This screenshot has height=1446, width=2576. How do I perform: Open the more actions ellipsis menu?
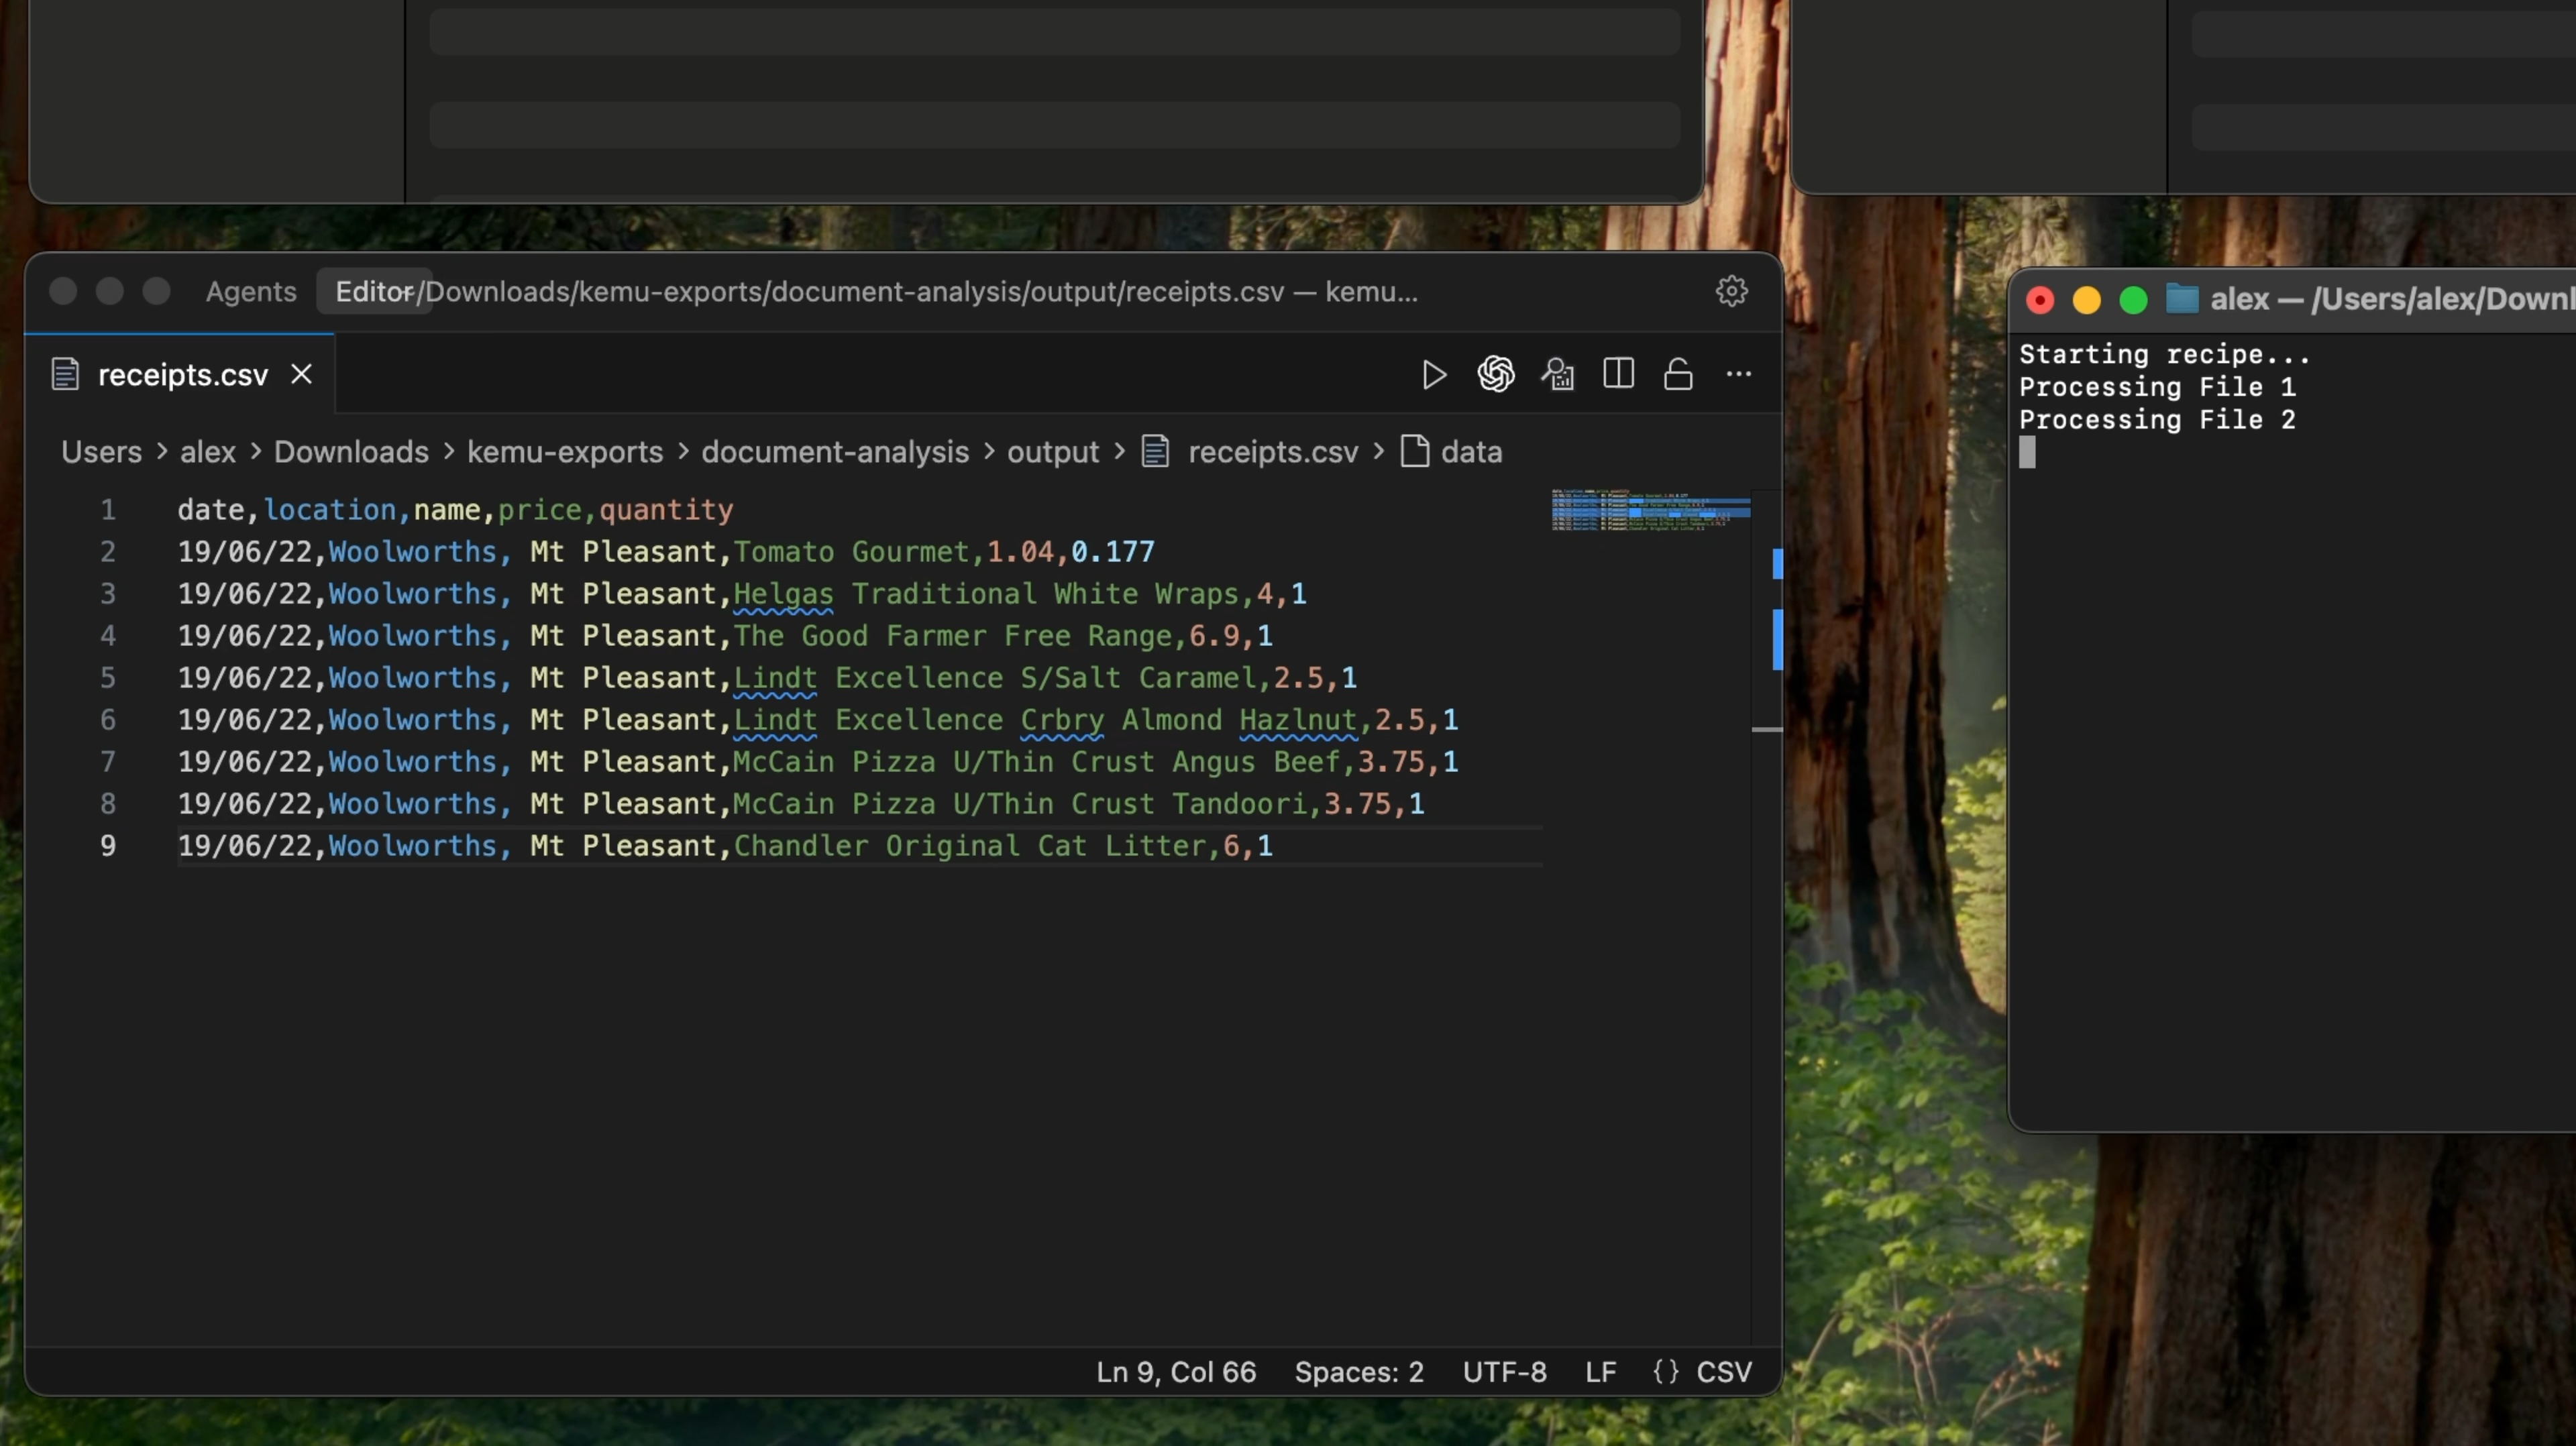(1739, 375)
